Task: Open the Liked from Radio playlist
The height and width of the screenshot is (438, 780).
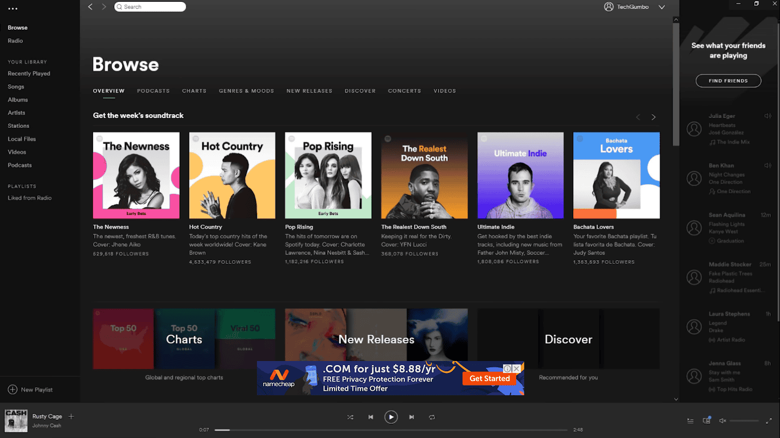Action: coord(30,198)
